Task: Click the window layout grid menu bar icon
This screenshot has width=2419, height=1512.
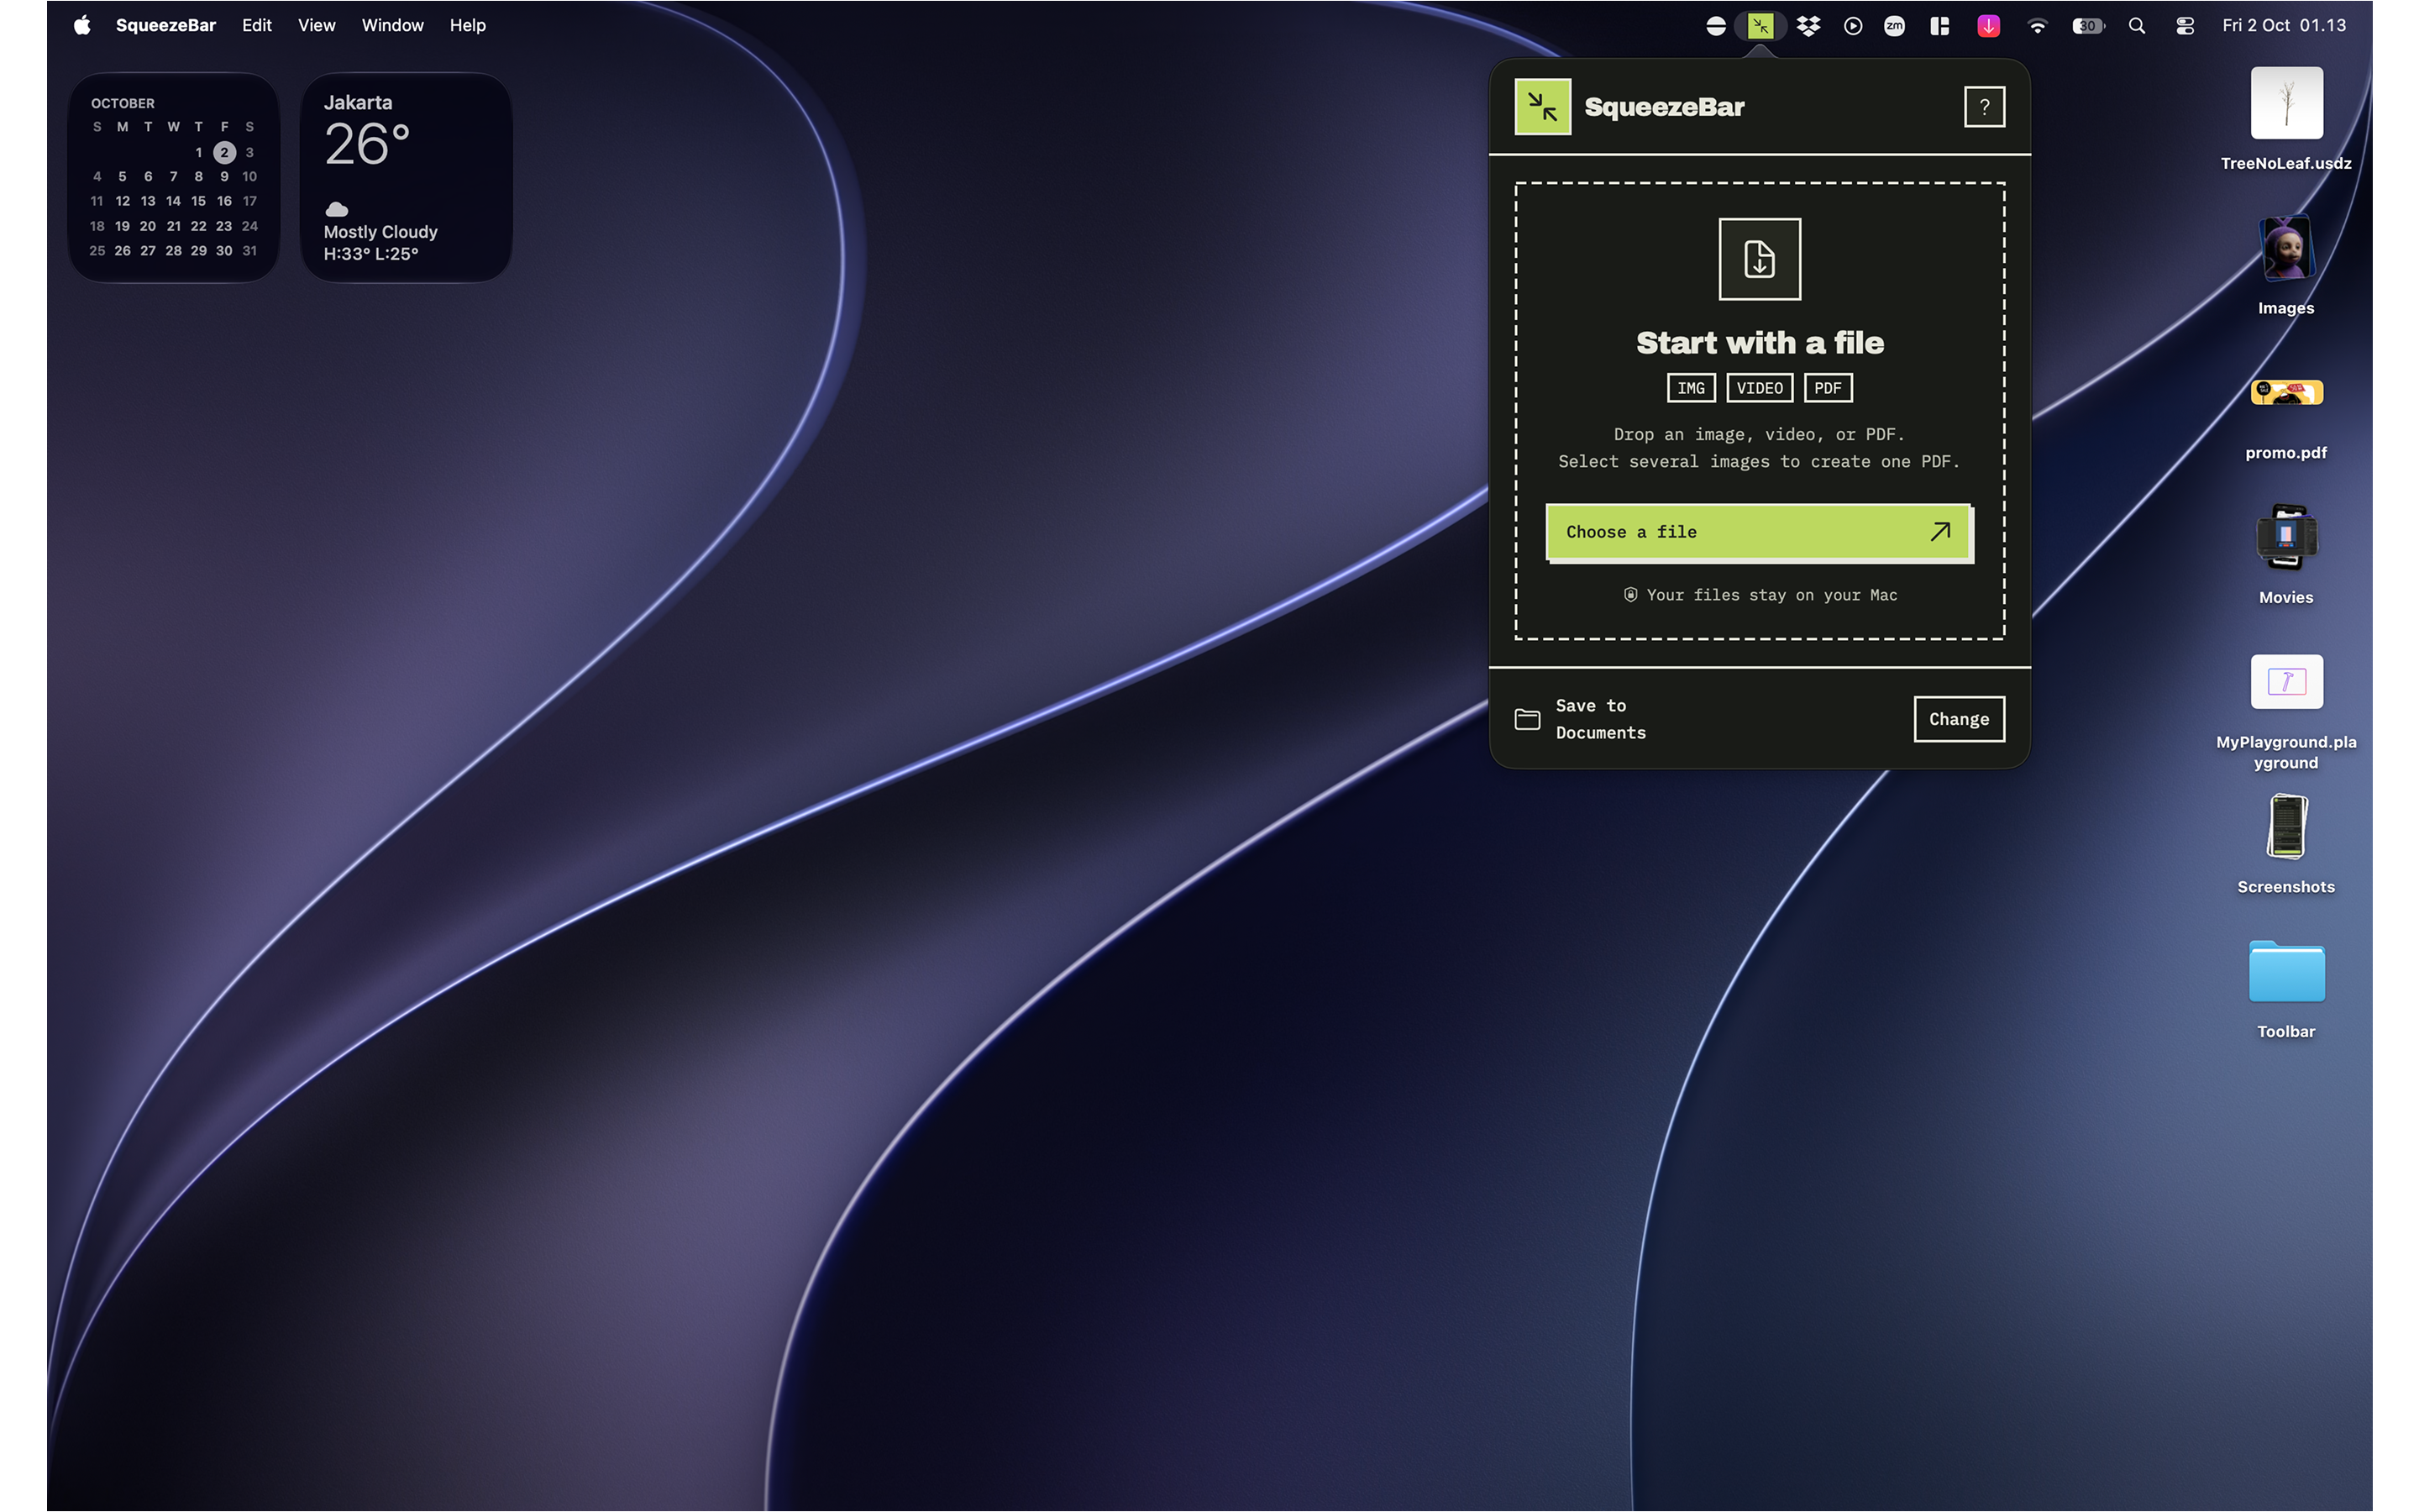Action: click(x=1939, y=26)
